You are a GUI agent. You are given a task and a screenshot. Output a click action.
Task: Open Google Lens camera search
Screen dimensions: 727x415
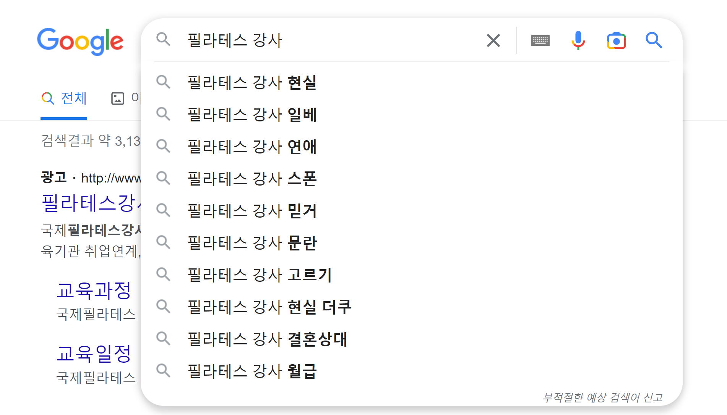[616, 40]
